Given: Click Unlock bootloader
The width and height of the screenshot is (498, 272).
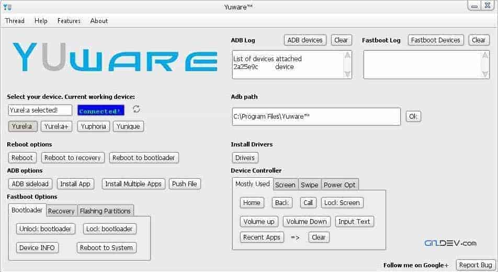Looking at the screenshot, I should pos(46,229).
